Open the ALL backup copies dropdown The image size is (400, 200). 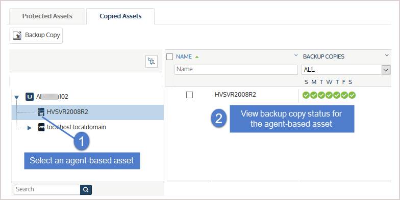point(346,69)
